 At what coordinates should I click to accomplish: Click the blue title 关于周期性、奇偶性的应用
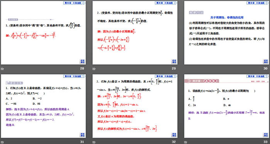coord(227,17)
